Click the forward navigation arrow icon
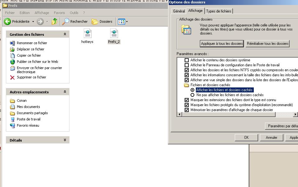 40,21
